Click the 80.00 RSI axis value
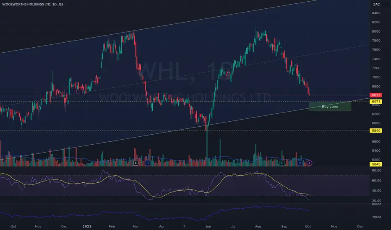Screen dimensions: 391x230 [x=376, y=170]
